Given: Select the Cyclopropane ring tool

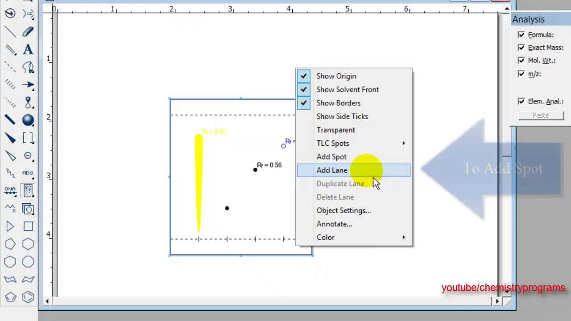Looking at the screenshot, I should click(x=10, y=226).
